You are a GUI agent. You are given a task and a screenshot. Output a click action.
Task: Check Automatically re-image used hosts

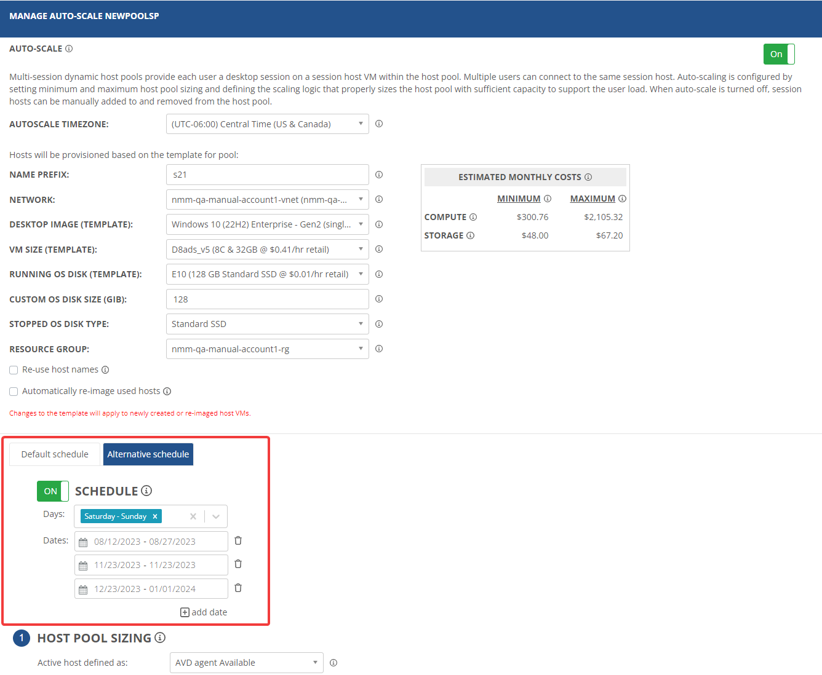[14, 392]
